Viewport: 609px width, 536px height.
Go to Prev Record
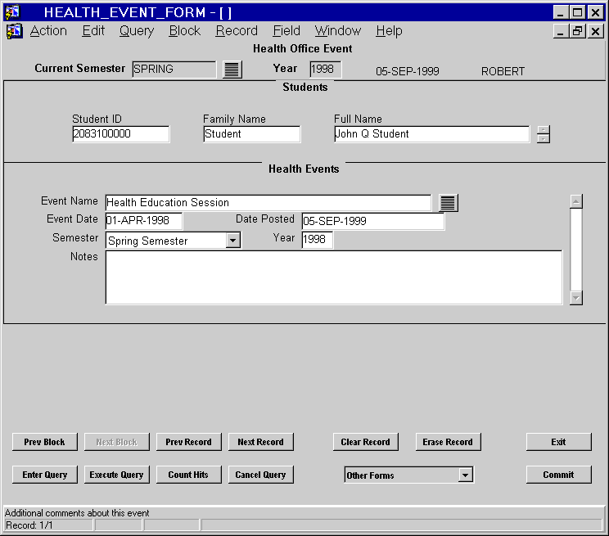coord(189,442)
